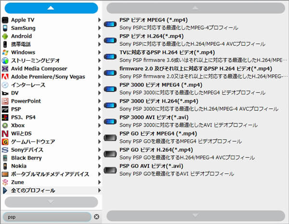Choose firmware 2.0 PSP H.264 profile
289x224 pixels.
click(196, 73)
